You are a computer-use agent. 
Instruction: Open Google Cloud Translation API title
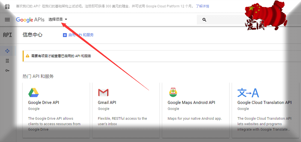coord(264,102)
